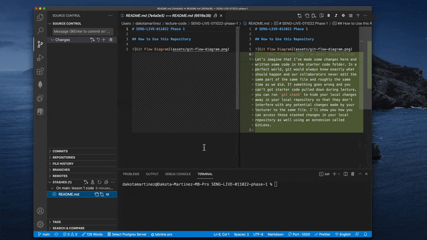The width and height of the screenshot is (427, 240).
Task: Open preview to the side icon
Action: coord(321,16)
